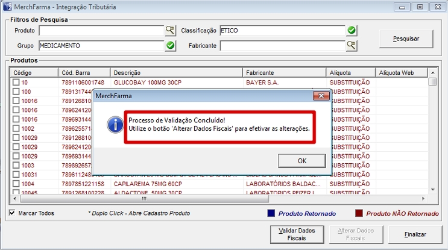The image size is (448, 250).
Task: Click the Cód. Barra column header
Action: tap(84, 73)
